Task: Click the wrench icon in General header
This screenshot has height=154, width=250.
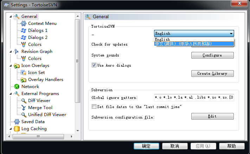Action: (x=88, y=16)
